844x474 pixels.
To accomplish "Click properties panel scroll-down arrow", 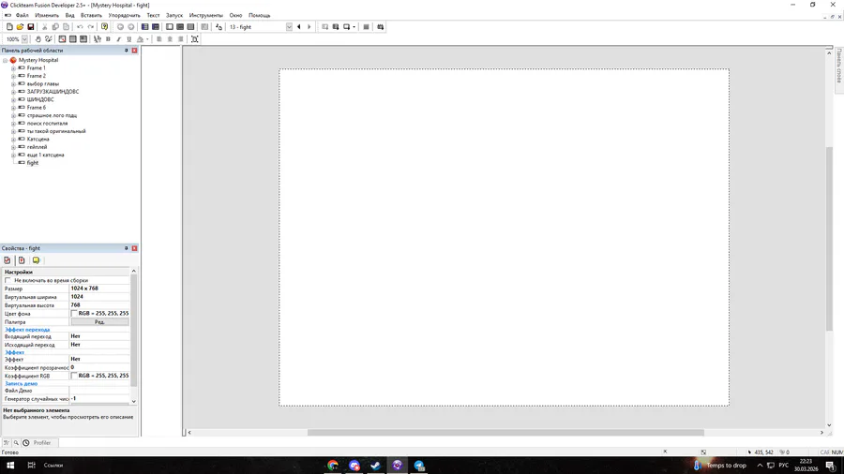I will [133, 402].
